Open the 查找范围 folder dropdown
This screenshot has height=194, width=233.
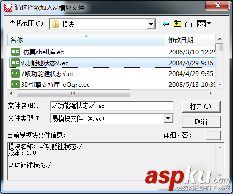click(151, 24)
